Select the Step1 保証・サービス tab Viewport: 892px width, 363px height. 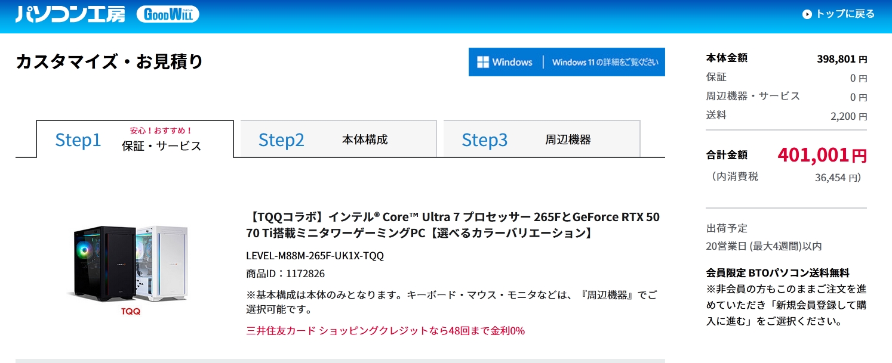coord(135,139)
